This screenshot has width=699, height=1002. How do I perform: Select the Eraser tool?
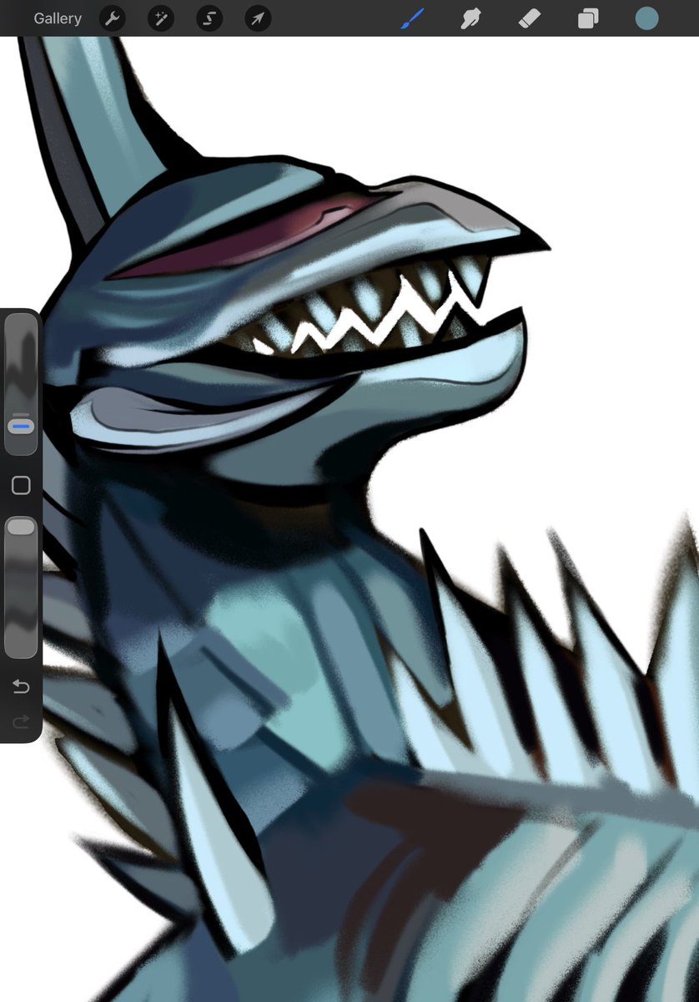[x=530, y=18]
